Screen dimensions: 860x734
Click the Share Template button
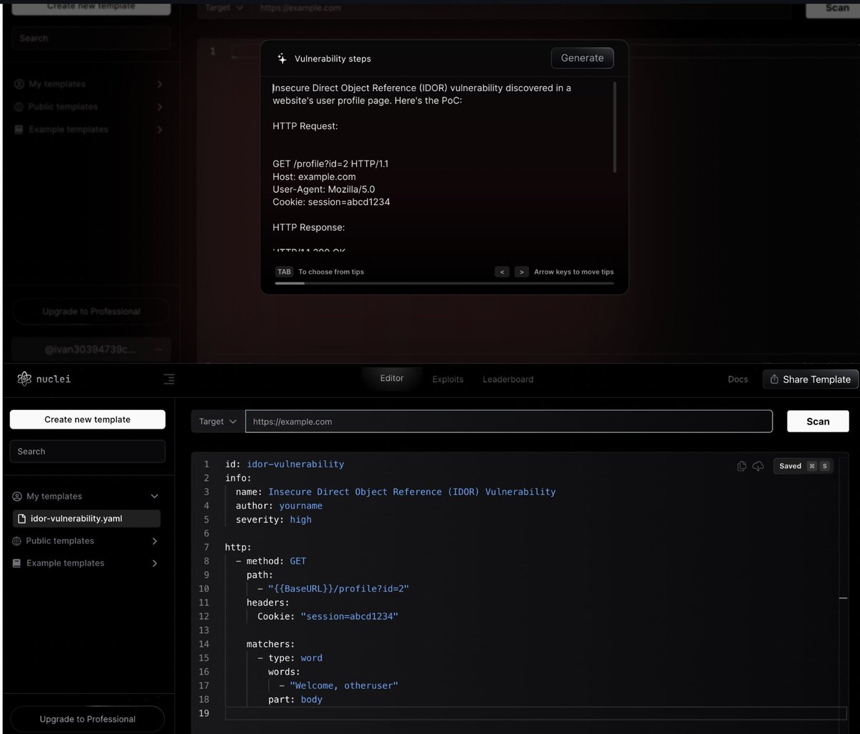pyautogui.click(x=810, y=379)
